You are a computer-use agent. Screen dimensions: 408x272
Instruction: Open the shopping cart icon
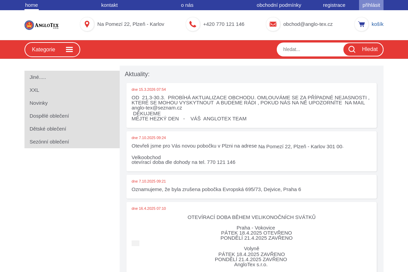point(361,24)
